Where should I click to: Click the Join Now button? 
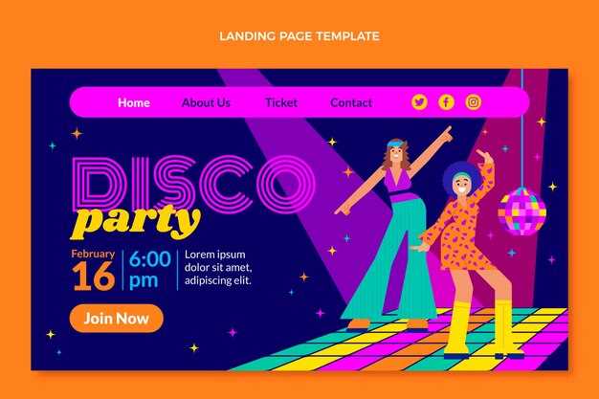coord(117,319)
